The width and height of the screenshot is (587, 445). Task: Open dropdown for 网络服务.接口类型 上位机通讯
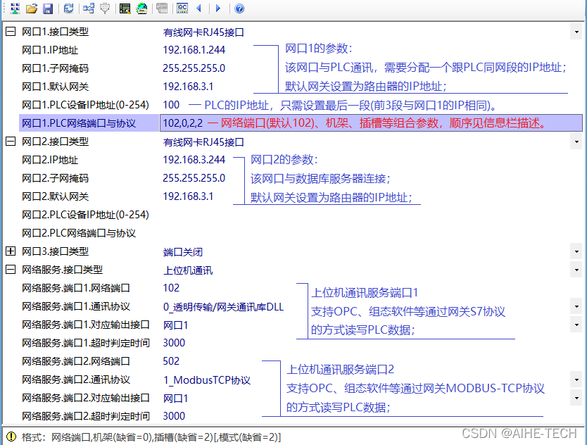pyautogui.click(x=576, y=270)
